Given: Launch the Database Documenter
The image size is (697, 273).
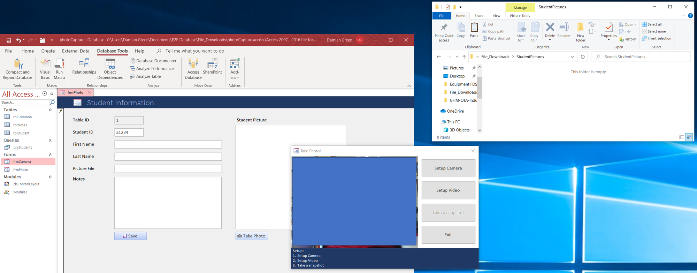Looking at the screenshot, I should click(x=153, y=61).
